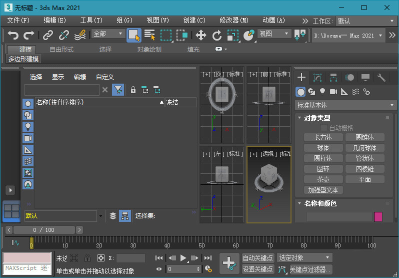The image size is (399, 278).
Task: Select Lights category in Create panel
Action: [x=322, y=92]
